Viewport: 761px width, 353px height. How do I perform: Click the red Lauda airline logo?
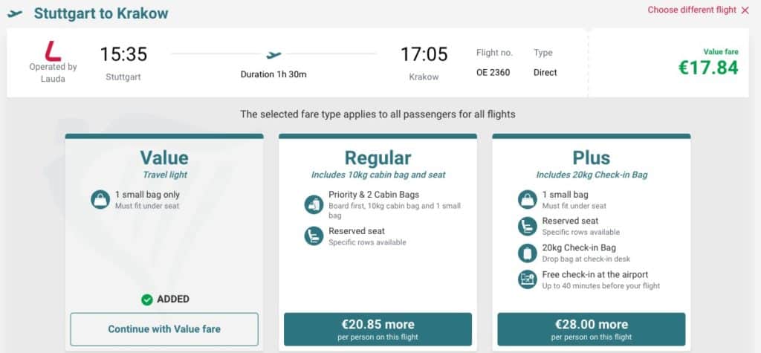click(x=53, y=51)
